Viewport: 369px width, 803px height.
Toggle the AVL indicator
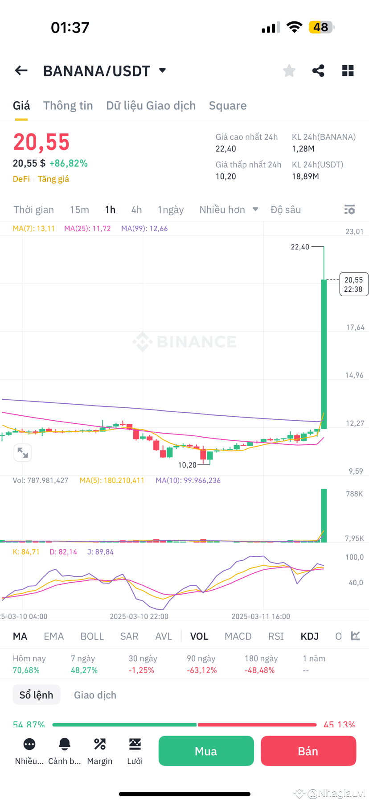point(164,636)
